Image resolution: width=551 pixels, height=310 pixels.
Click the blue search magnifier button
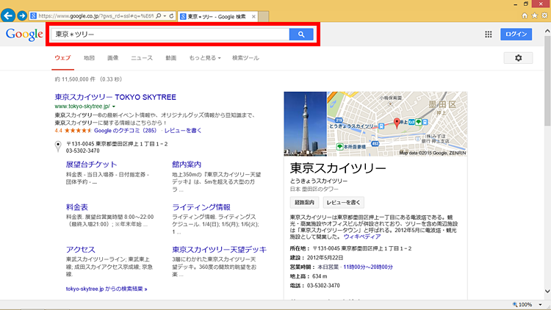(x=301, y=35)
